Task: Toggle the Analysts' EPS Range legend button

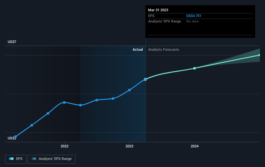Action: 52,159
